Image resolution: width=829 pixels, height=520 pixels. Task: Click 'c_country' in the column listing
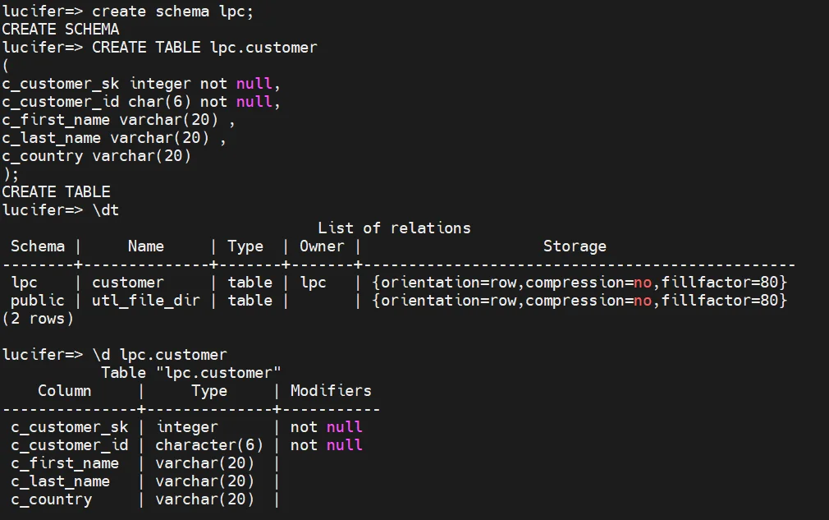coord(52,499)
